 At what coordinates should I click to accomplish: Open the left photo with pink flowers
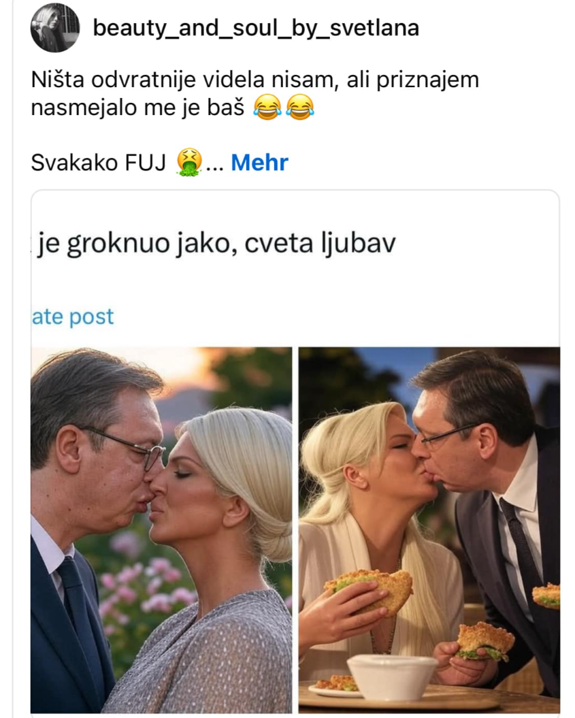pos(161,529)
